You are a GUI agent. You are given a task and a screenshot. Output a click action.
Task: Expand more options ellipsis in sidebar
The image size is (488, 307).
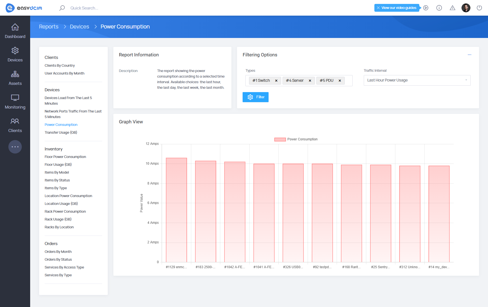(x=15, y=147)
